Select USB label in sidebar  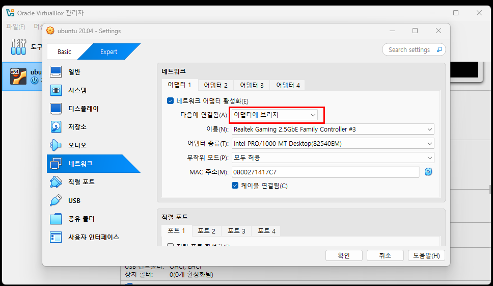74,200
